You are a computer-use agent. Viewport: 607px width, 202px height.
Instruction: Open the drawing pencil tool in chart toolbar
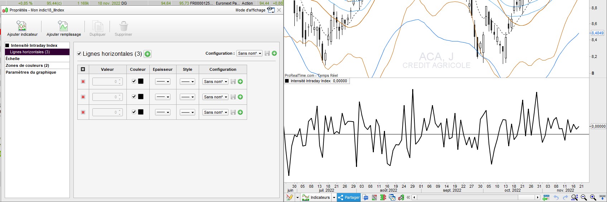(x=289, y=197)
